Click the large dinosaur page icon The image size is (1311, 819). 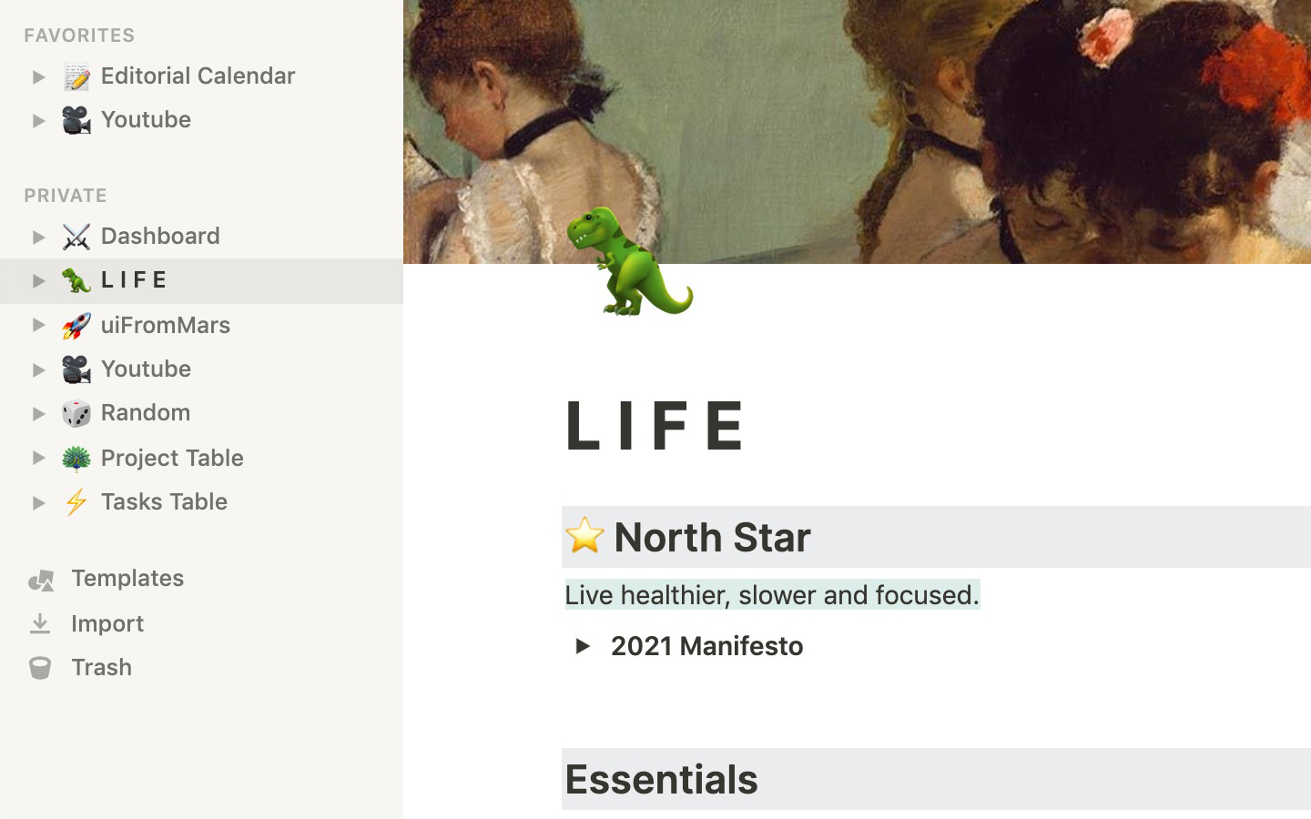(630, 262)
